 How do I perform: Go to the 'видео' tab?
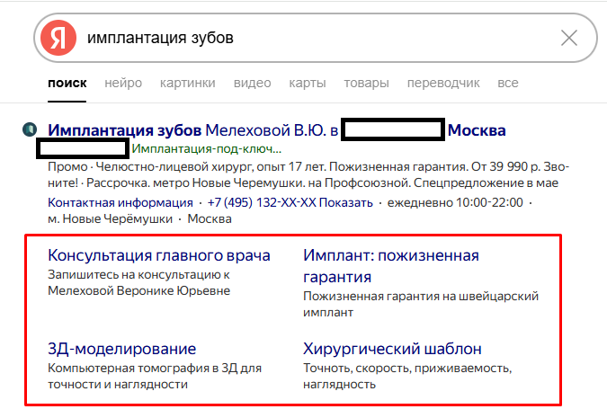coord(253,83)
